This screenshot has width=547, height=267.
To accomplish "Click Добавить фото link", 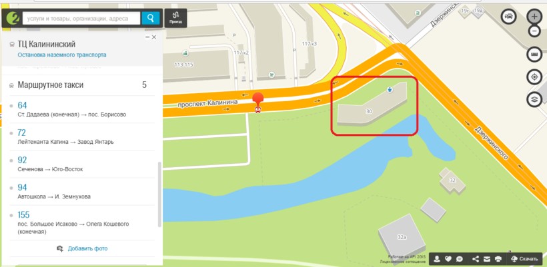I will pyautogui.click(x=87, y=248).
